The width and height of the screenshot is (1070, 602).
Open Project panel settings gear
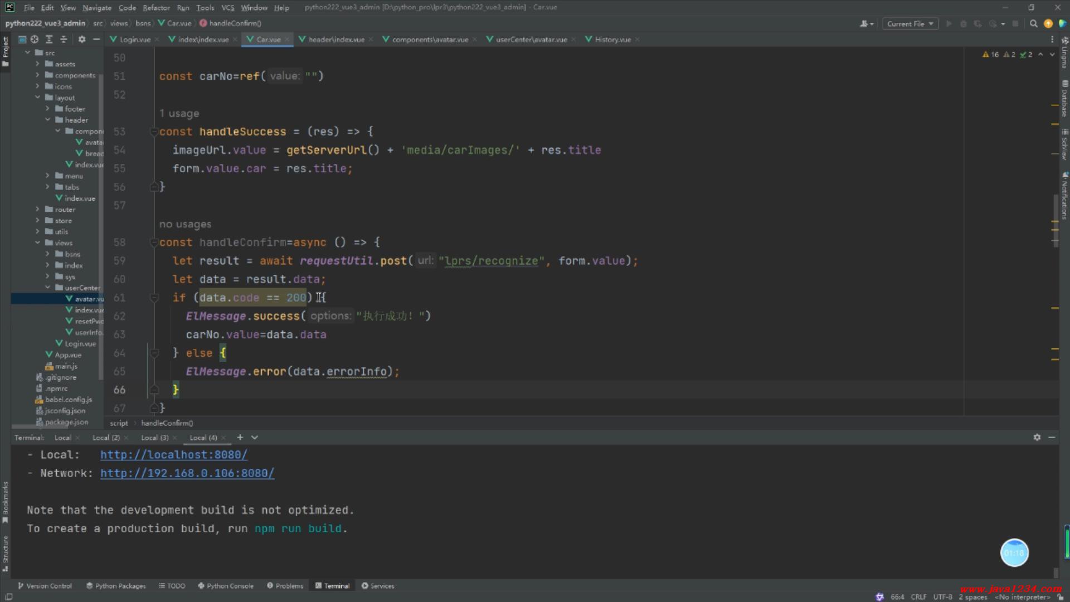click(x=82, y=39)
